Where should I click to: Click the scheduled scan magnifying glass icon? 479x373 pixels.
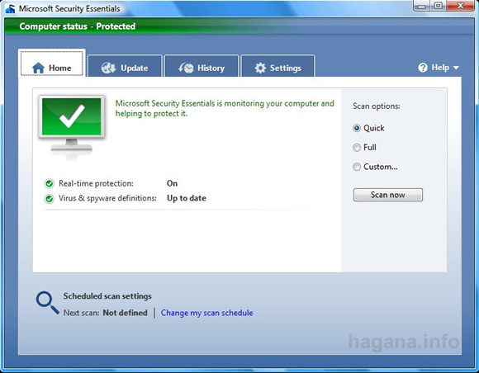tap(47, 303)
